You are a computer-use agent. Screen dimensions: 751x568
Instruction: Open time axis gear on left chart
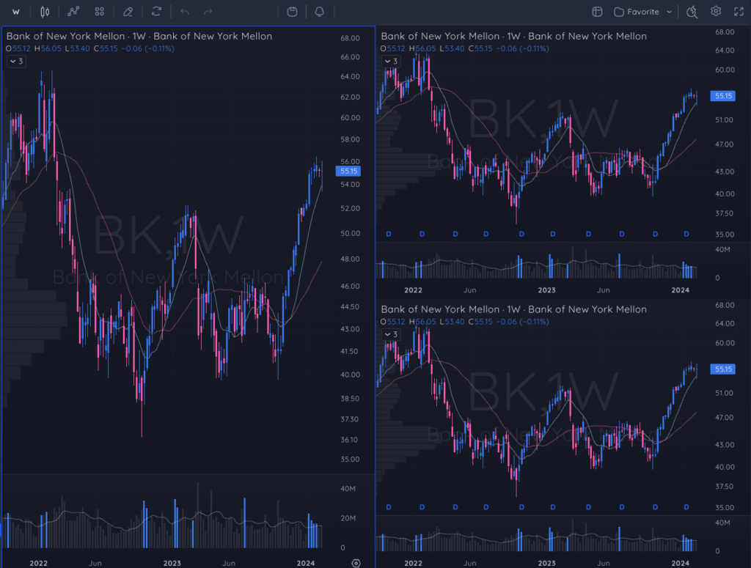pyautogui.click(x=356, y=563)
